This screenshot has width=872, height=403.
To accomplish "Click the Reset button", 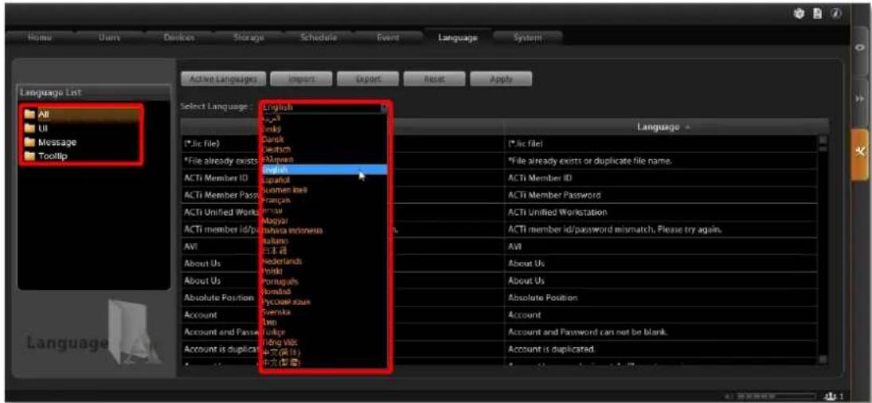I will [x=434, y=80].
